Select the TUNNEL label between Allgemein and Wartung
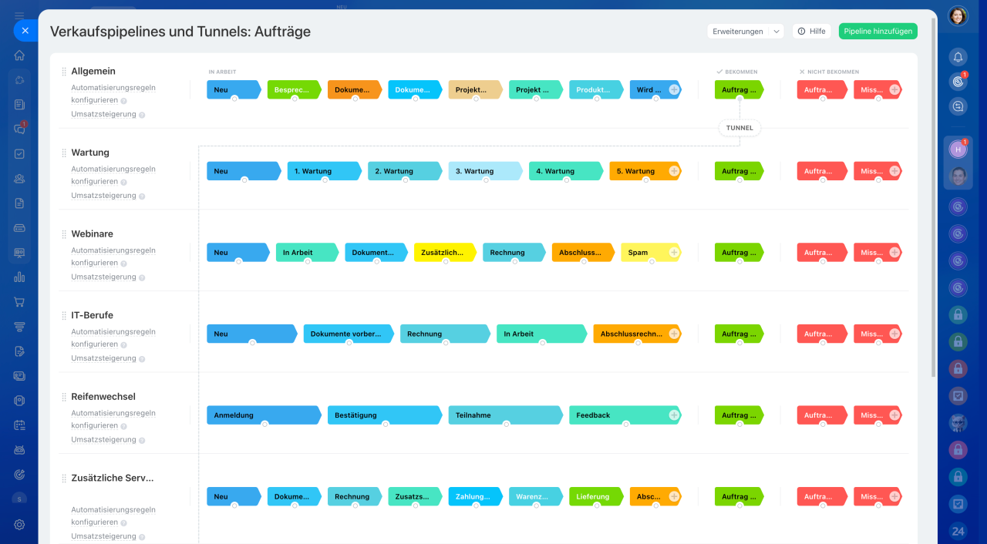Screen dimensions: 987x544 tap(739, 128)
